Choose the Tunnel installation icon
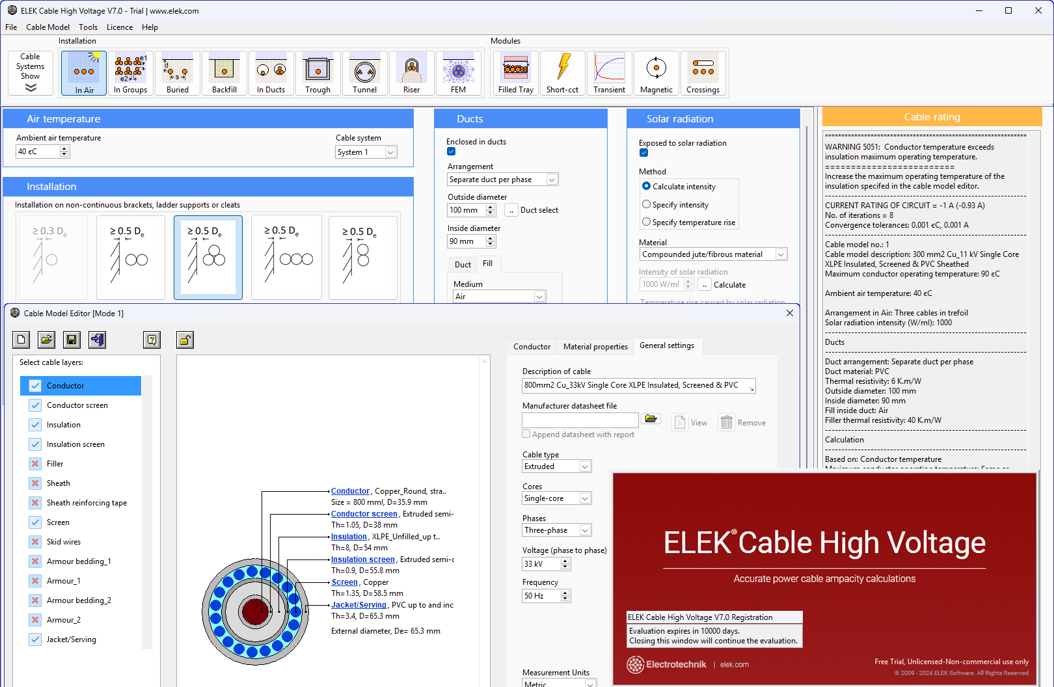 pos(365,74)
